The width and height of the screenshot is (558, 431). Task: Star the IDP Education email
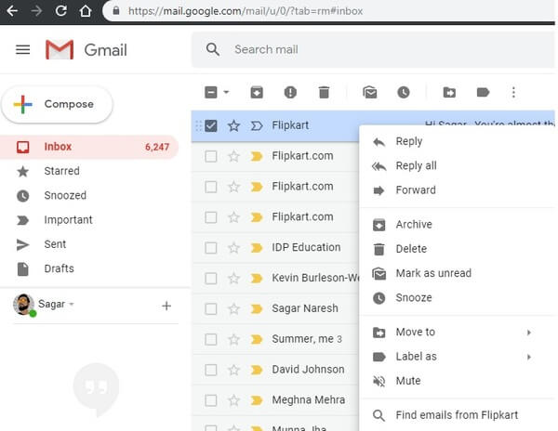pos(233,248)
